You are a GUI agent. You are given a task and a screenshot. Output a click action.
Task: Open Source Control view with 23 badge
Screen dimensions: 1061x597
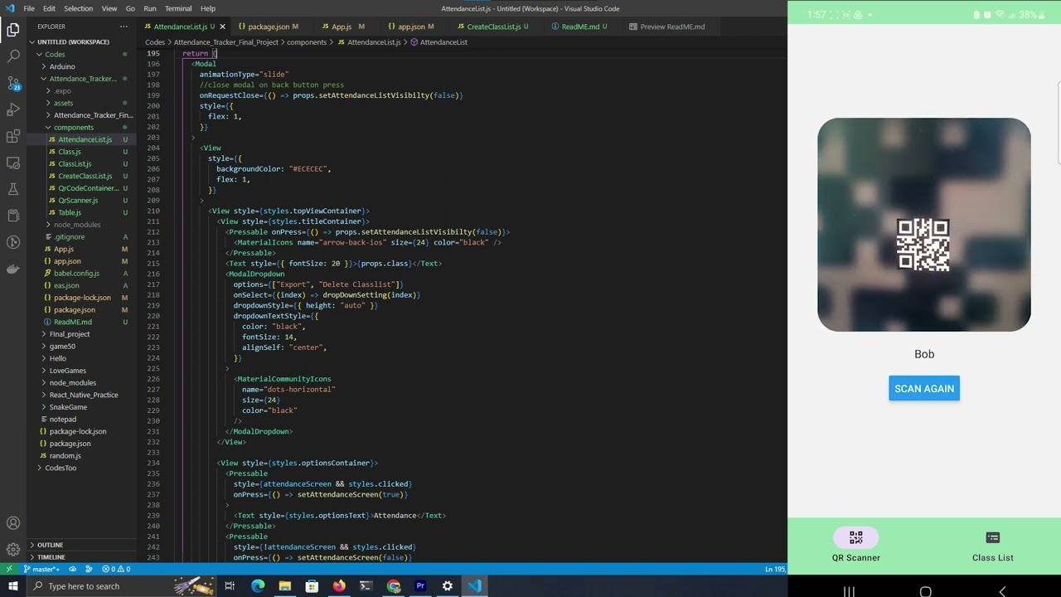click(x=13, y=83)
